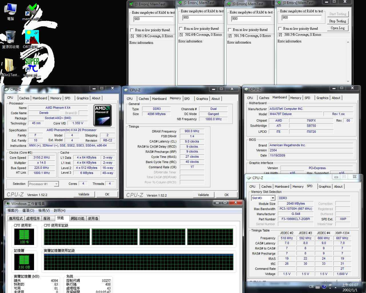Open the Graphics tab in the CPU-Z mainboard window
Image resolution: width=366 pixels, height=293 pixels.
323,98
